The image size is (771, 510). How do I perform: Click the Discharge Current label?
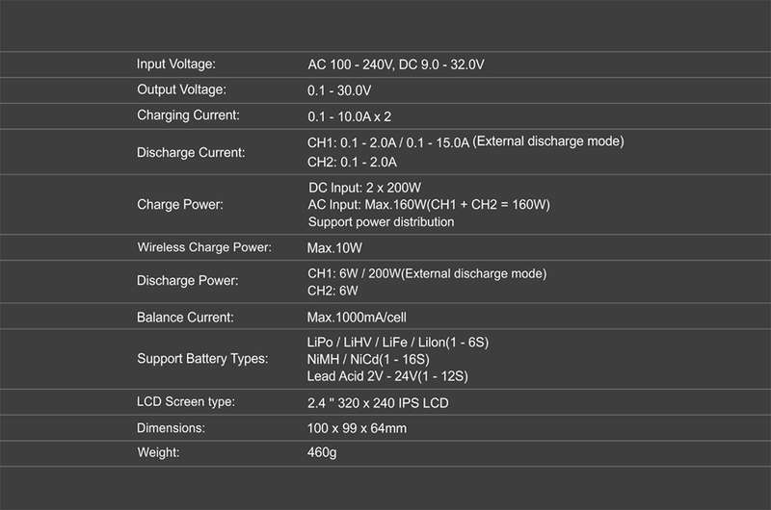191,153
